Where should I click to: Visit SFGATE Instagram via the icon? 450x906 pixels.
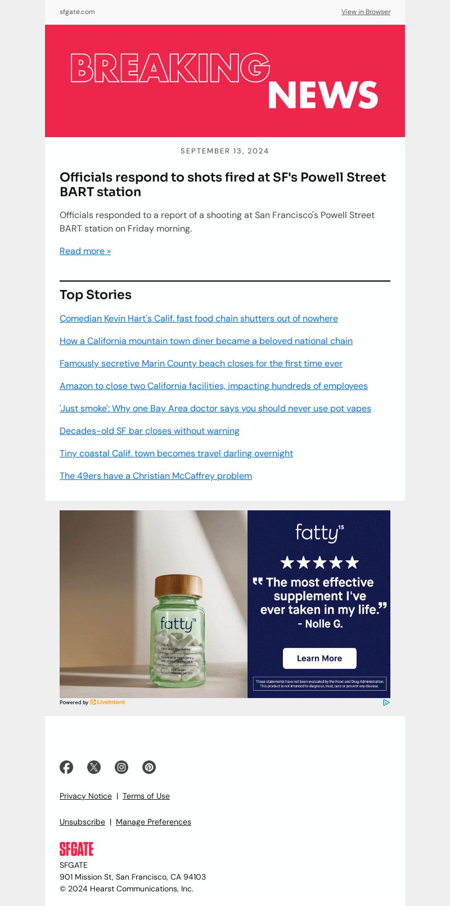point(121,767)
